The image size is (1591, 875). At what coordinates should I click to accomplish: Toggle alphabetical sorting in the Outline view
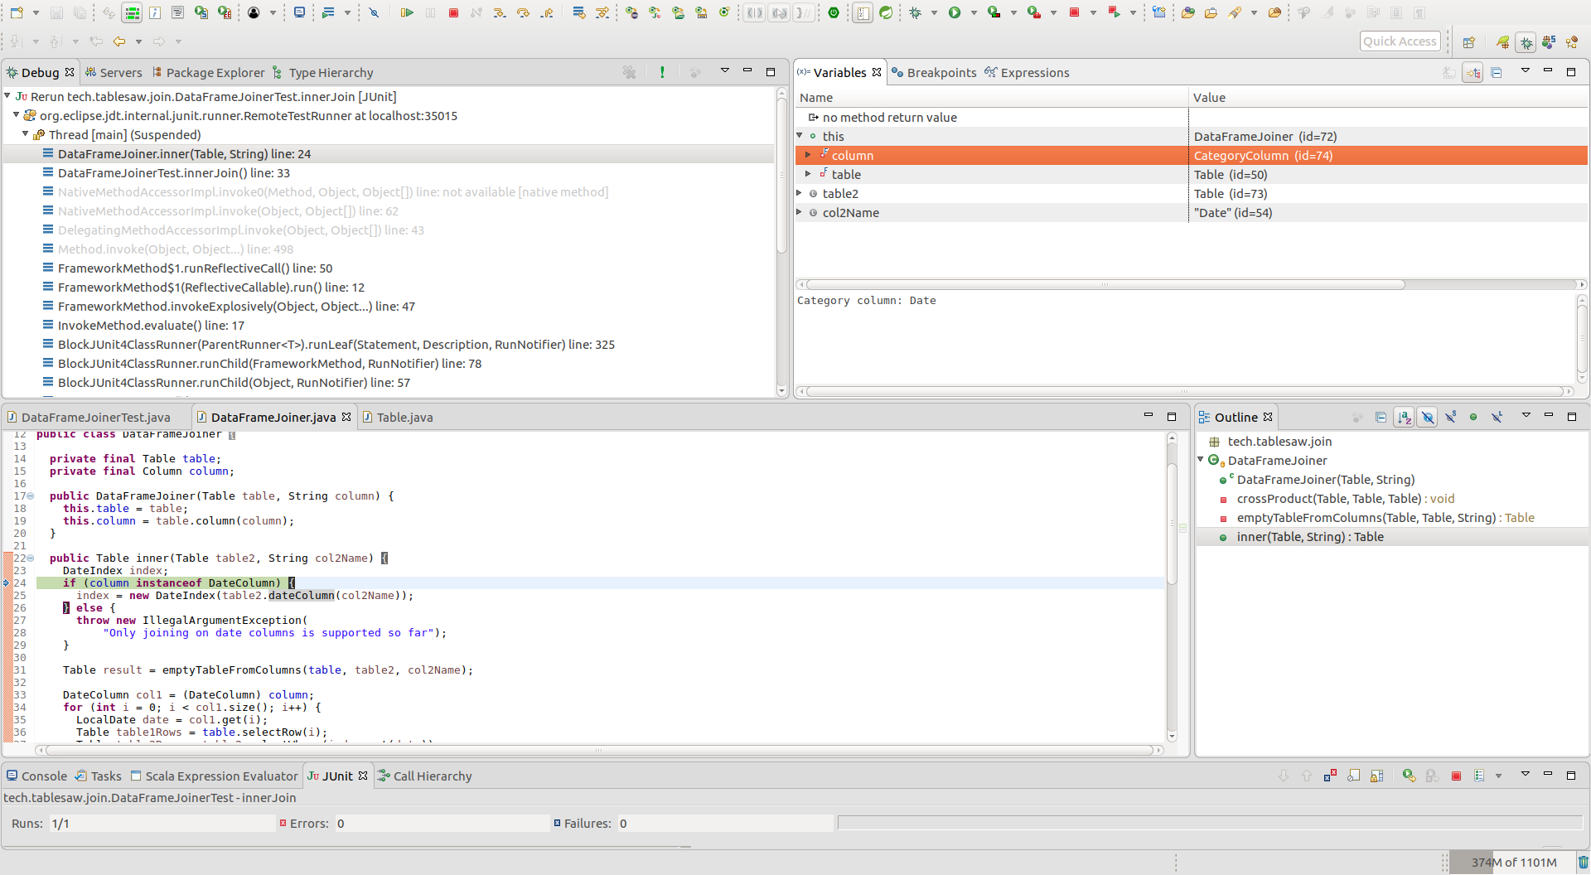tap(1404, 417)
